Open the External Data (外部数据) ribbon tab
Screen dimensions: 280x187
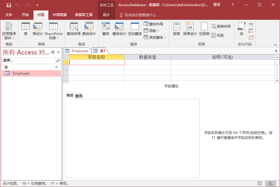point(60,15)
